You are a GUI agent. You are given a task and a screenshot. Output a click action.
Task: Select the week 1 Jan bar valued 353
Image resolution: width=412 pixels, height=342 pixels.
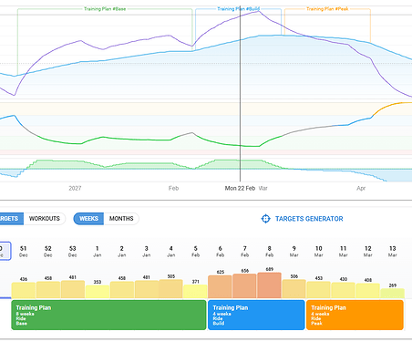tap(98, 292)
